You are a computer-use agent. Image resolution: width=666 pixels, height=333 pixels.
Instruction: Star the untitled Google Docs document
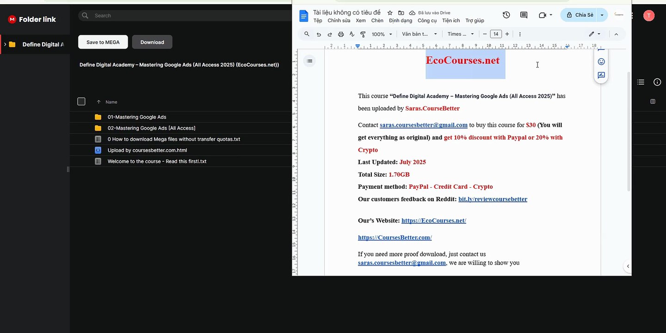tap(390, 13)
